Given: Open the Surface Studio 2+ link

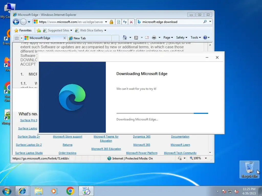Looking at the screenshot, I should click(29, 137).
